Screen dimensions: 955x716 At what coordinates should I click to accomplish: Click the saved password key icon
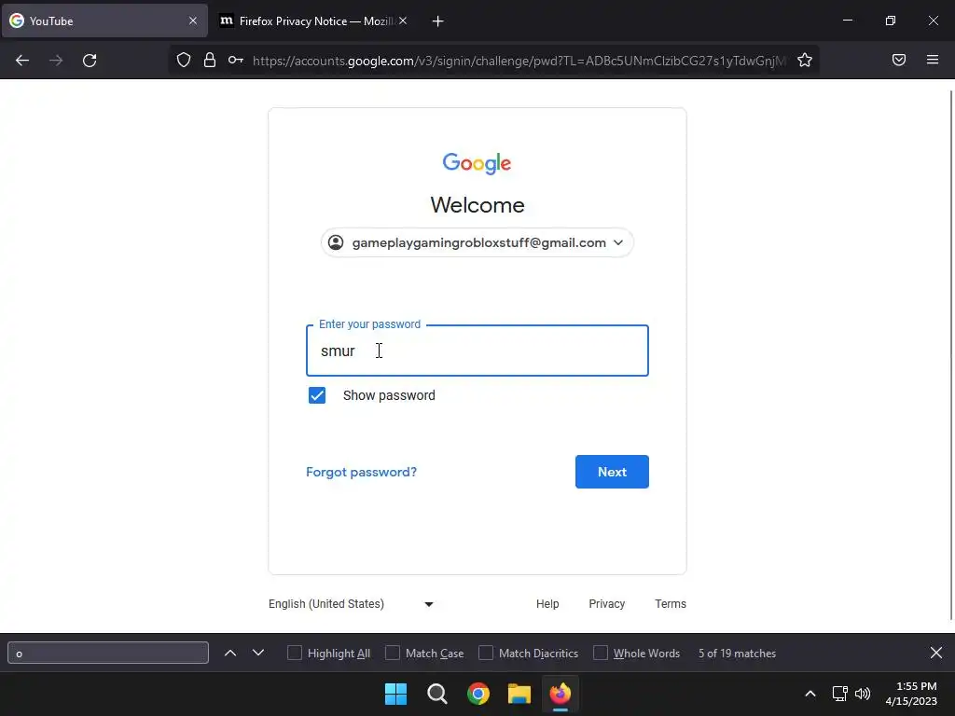click(x=236, y=60)
